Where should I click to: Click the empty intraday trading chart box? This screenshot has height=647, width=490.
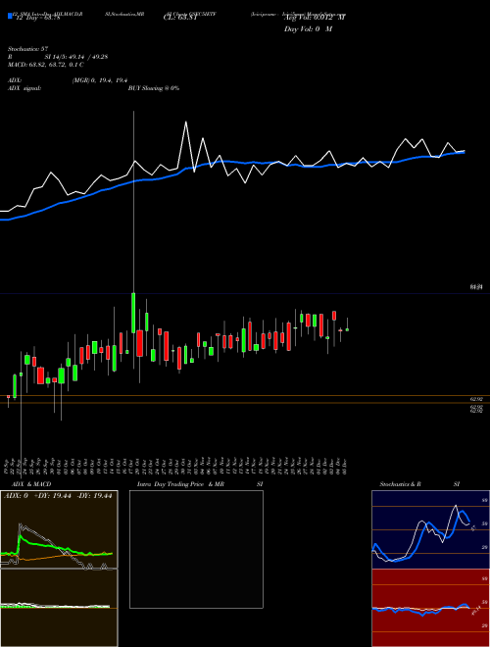(196, 549)
